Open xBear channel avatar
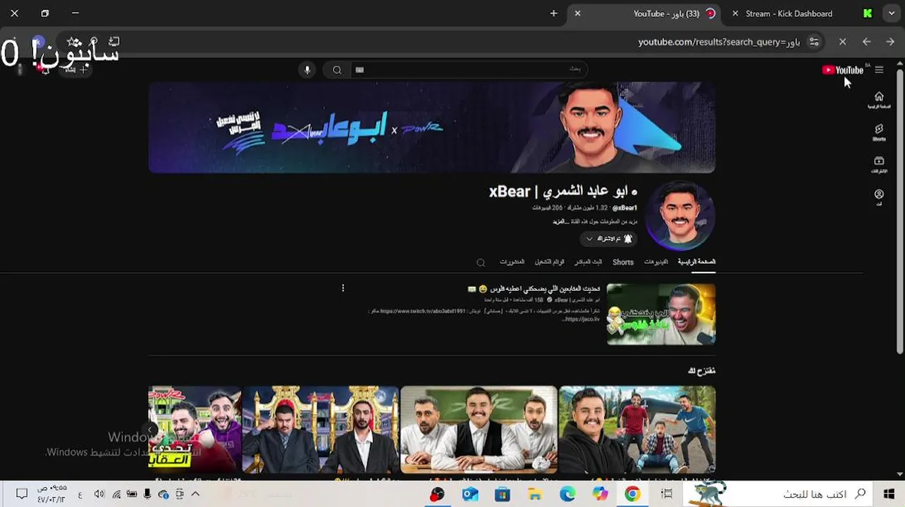The image size is (905, 507). (680, 215)
